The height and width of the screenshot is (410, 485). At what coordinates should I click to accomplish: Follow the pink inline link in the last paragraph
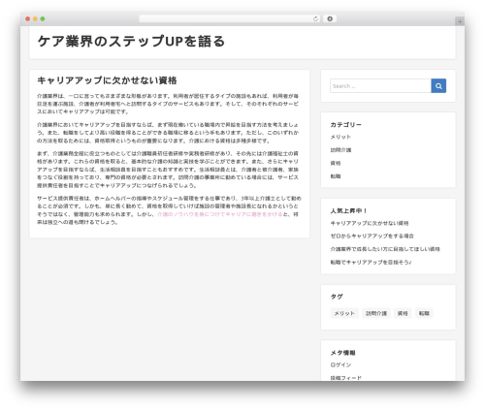pyautogui.click(x=220, y=214)
